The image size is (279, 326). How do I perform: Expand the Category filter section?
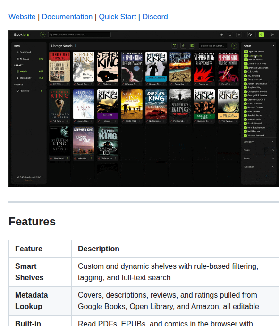point(259,142)
